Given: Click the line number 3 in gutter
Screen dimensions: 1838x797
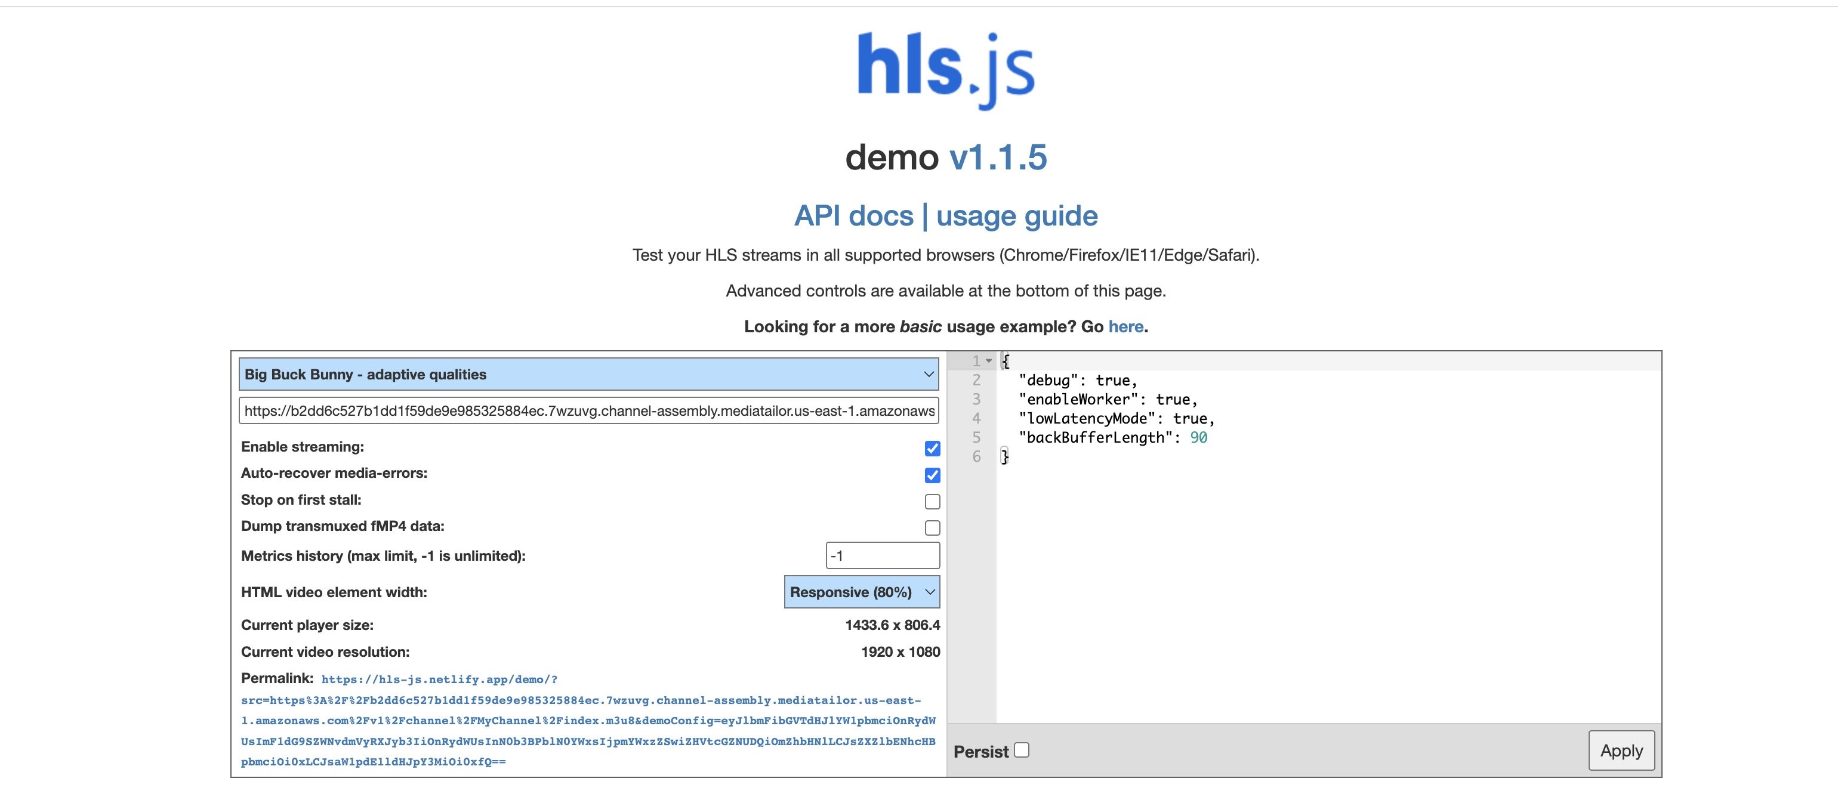Looking at the screenshot, I should coord(976,400).
